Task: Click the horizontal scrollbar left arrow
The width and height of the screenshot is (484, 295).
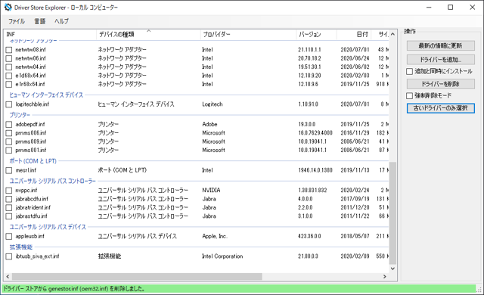Action: (8, 277)
